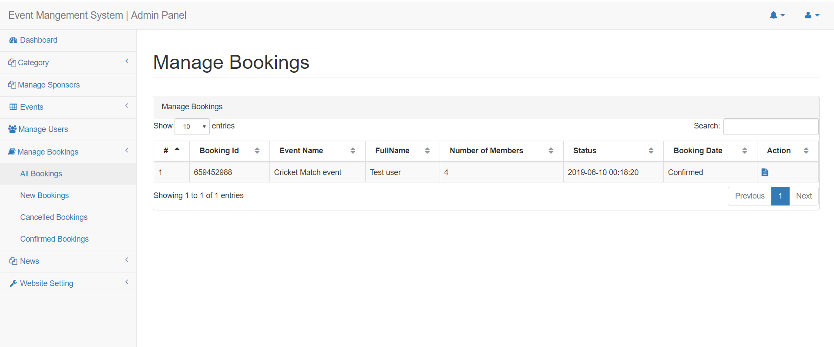
Task: Click the view booking details document icon
Action: point(765,172)
